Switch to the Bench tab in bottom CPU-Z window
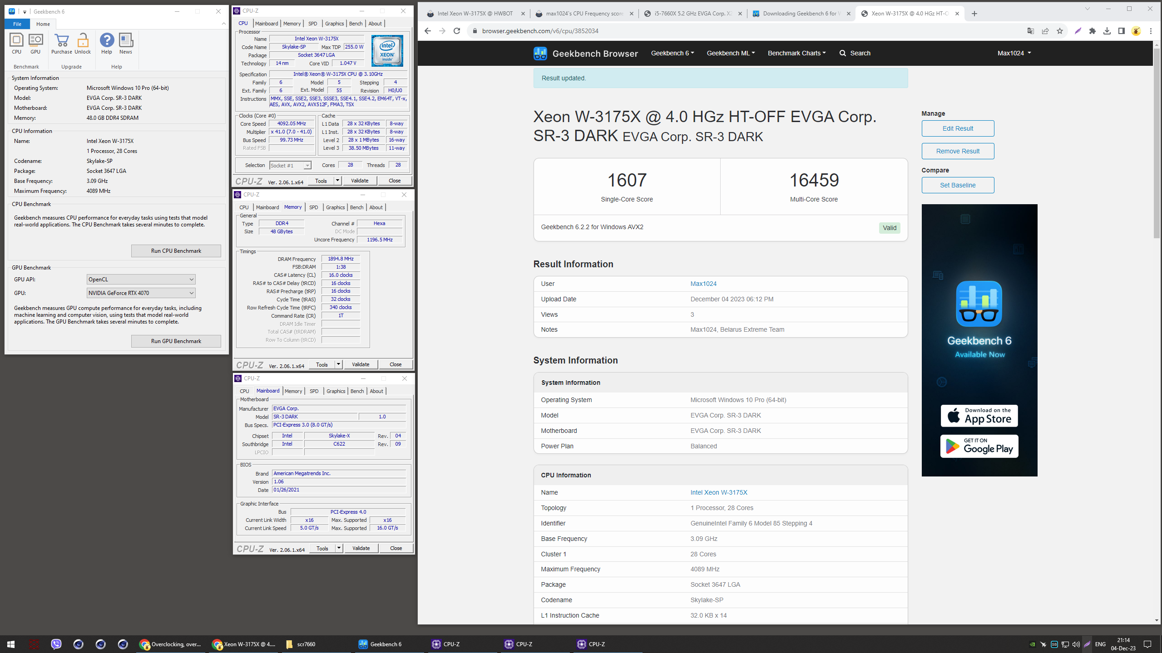1162x653 pixels. click(x=357, y=391)
